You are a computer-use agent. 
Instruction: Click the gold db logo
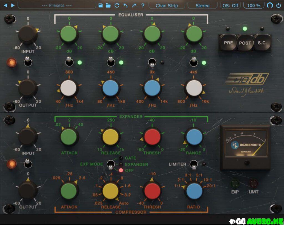pos(247,79)
